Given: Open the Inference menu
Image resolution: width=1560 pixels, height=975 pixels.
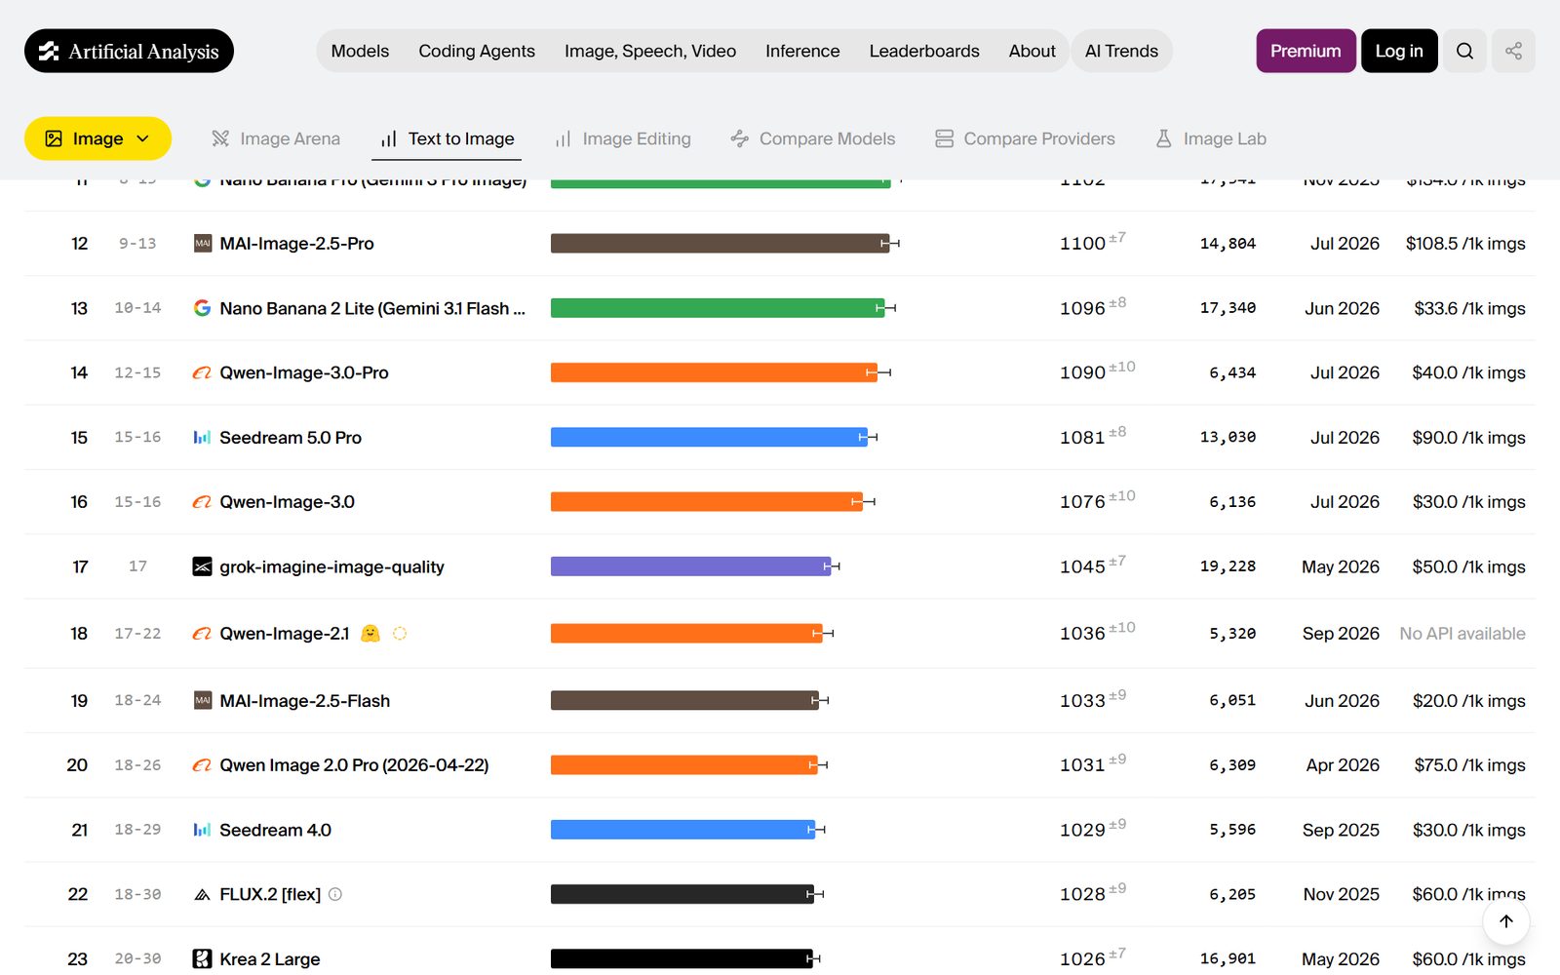Looking at the screenshot, I should [x=802, y=51].
